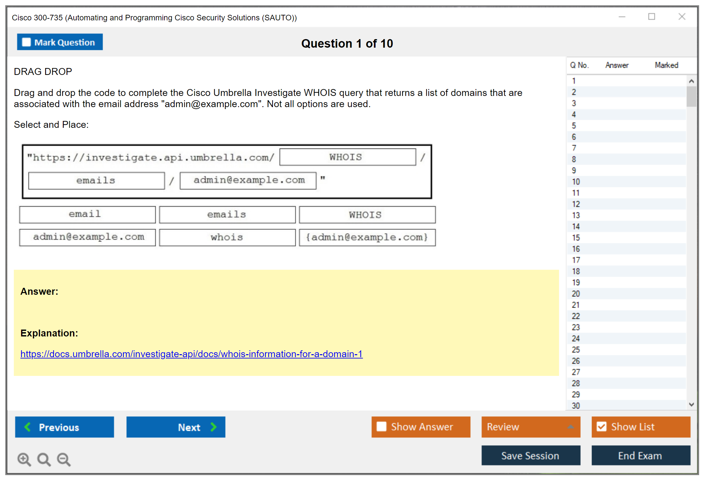This screenshot has height=483, width=707.
Task: Click the Marked column header
Action: tap(666, 65)
